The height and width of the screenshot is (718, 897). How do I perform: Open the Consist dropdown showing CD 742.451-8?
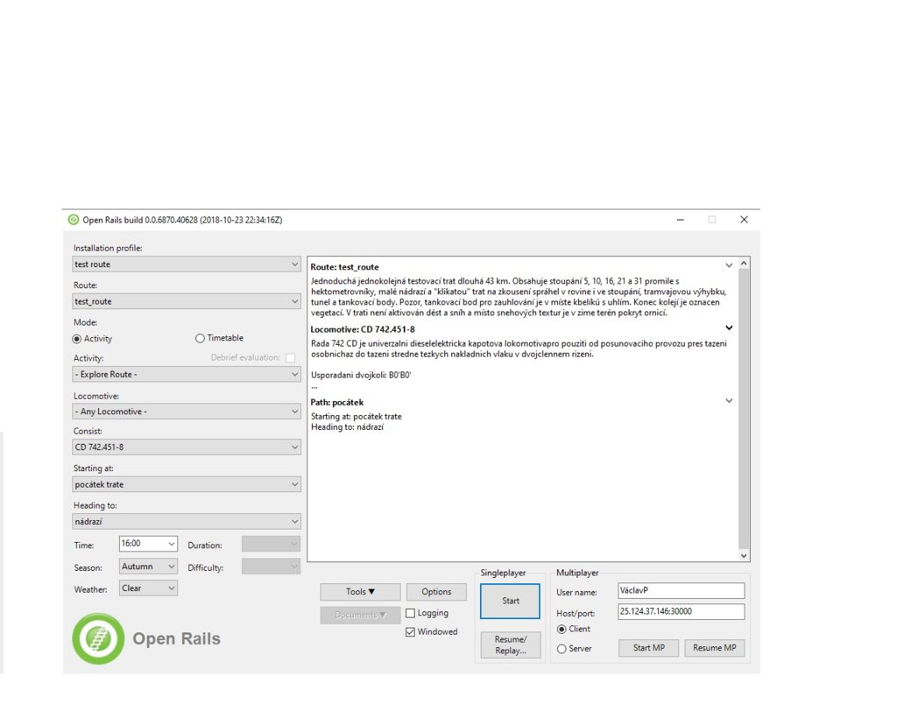coord(187,447)
